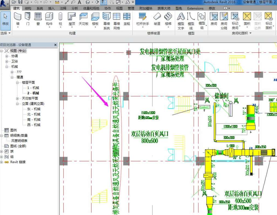Choose the 柱 (Column) tool

coord(60,19)
